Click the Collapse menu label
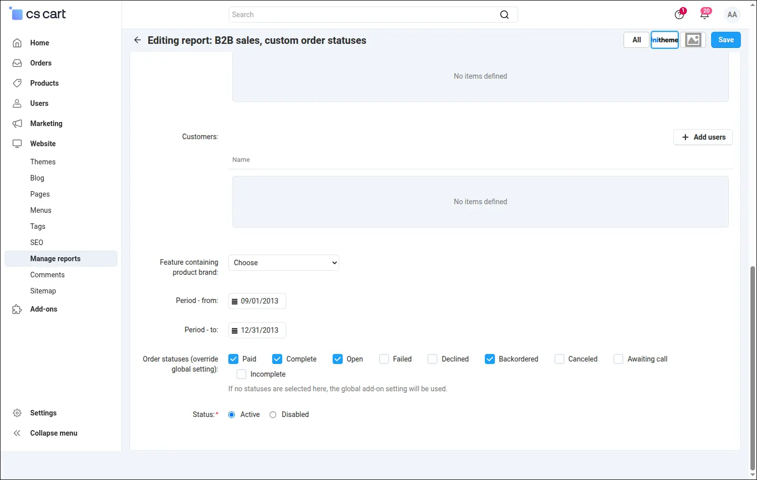 [54, 433]
